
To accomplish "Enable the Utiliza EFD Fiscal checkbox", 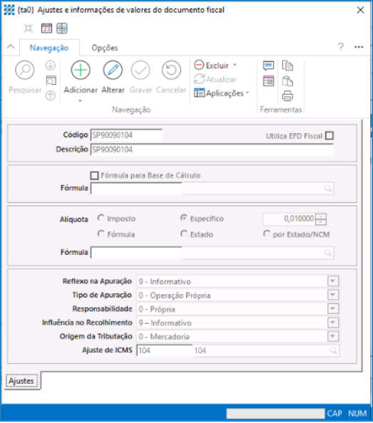I will coord(329,135).
